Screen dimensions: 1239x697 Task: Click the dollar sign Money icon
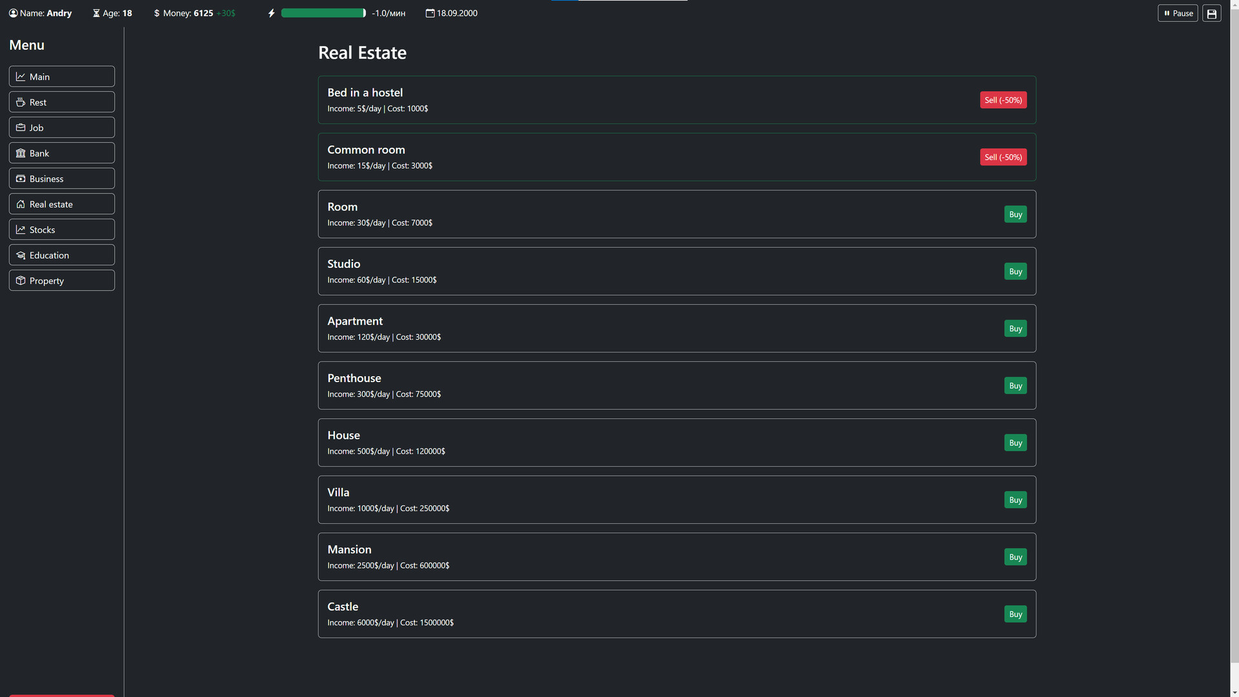point(157,14)
